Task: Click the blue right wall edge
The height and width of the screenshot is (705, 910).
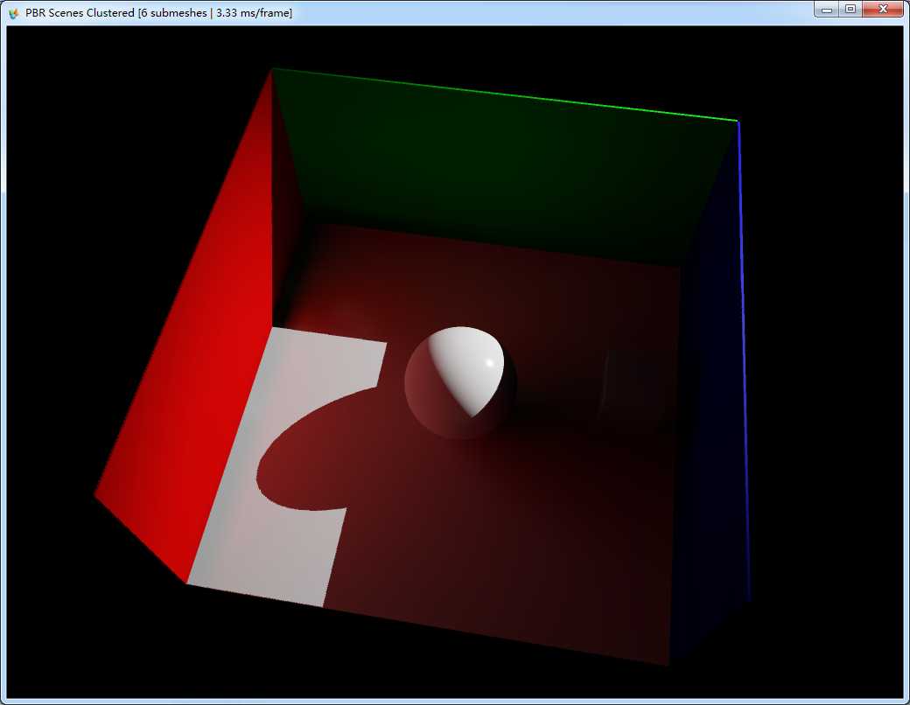Action: [744, 359]
